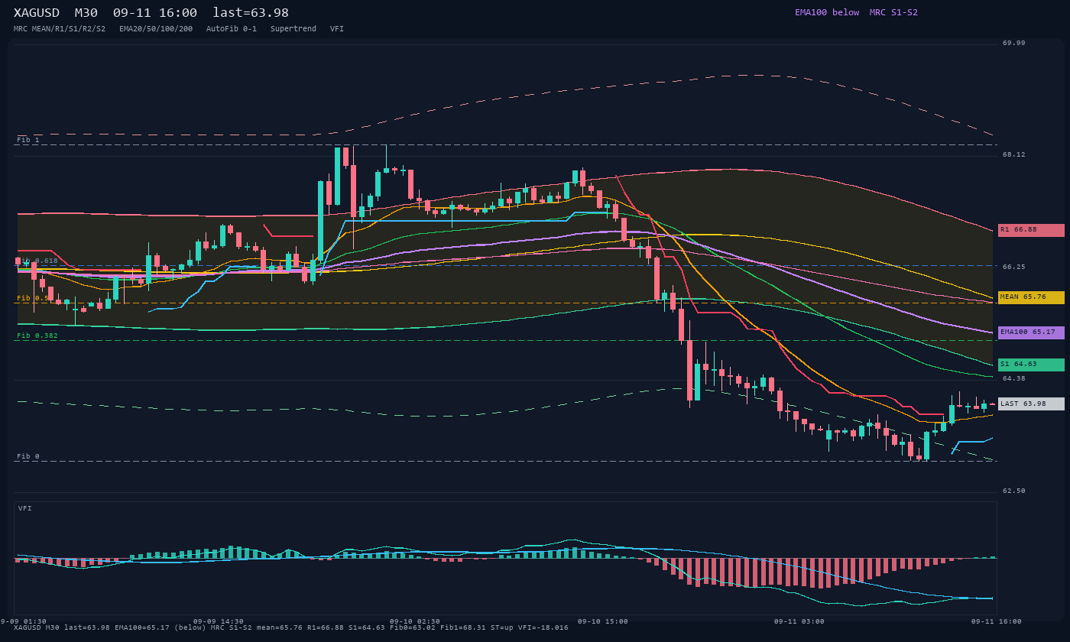Click the green 'S1 64.63' price tag
Screen dimensions: 1070x642
click(1031, 365)
